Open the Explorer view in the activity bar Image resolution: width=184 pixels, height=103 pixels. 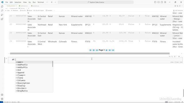(x=2, y=6)
